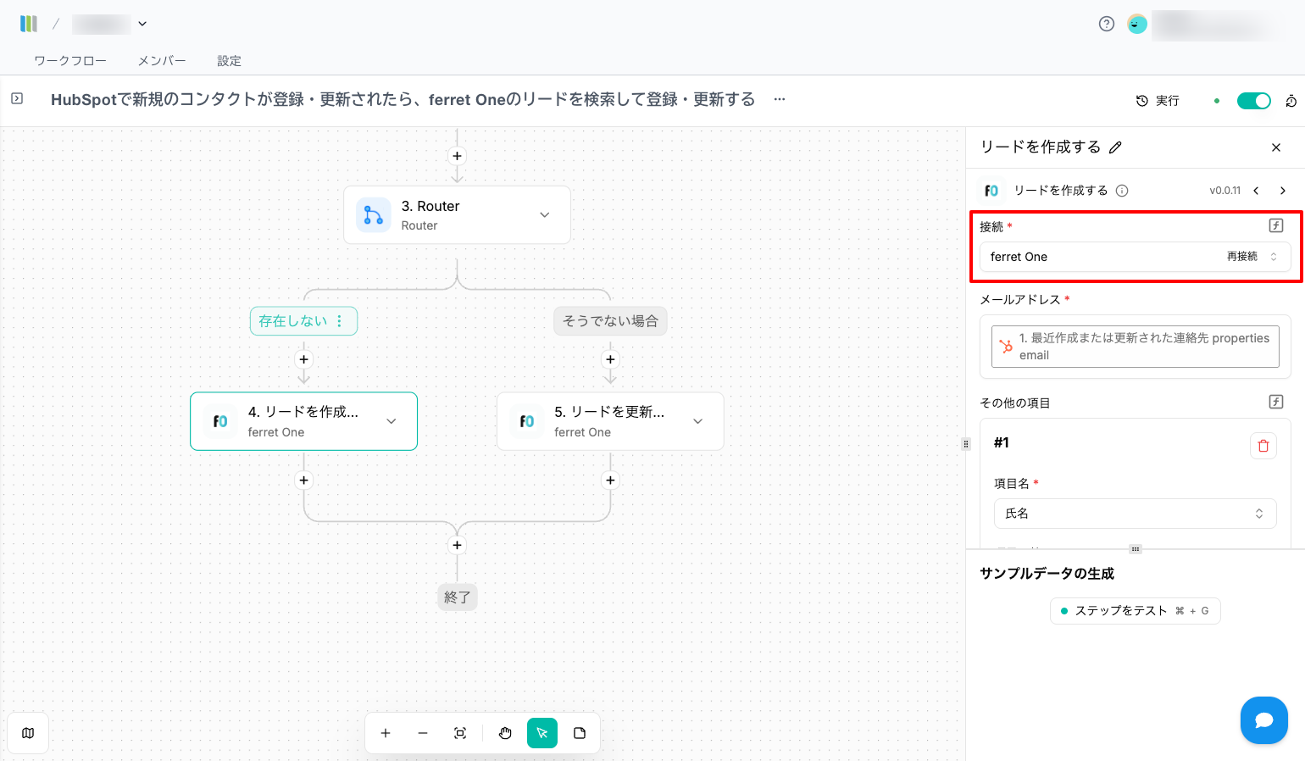
Task: Expand the 5. リードを更新 step chevron
Action: coord(697,421)
